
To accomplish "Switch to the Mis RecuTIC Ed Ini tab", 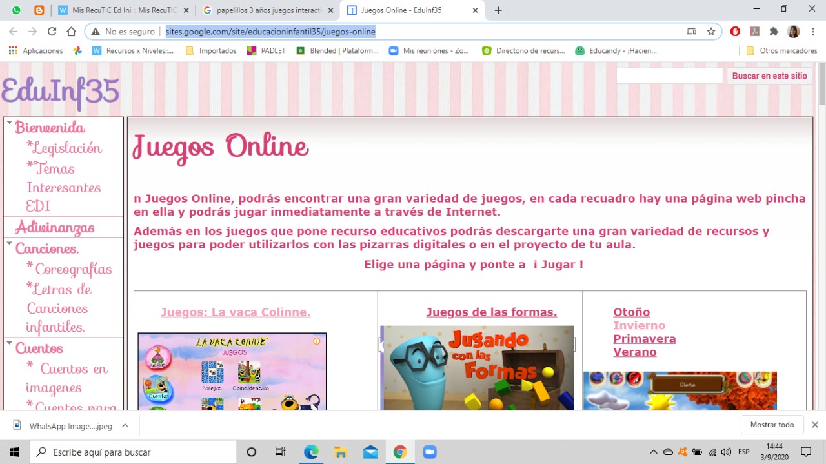I will pyautogui.click(x=118, y=10).
